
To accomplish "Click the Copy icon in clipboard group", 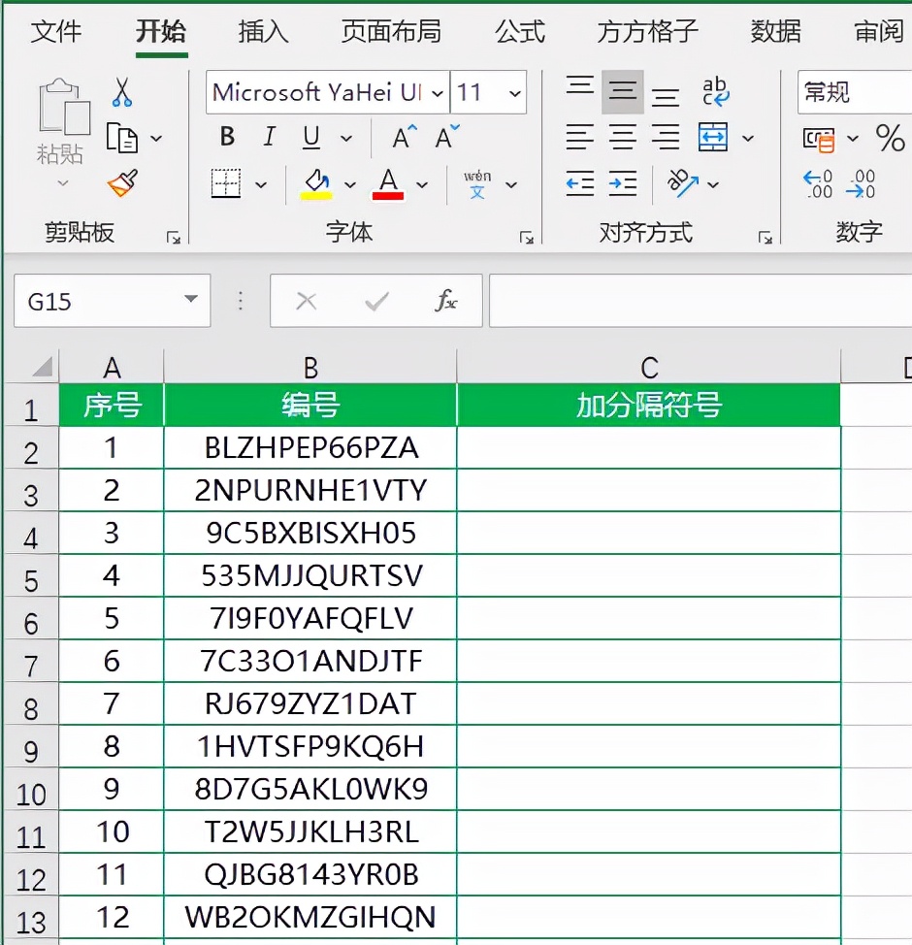I will tap(121, 138).
